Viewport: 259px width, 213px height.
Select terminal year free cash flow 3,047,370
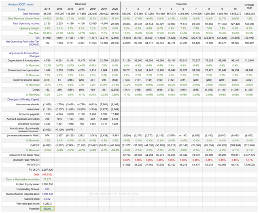[x=249, y=155]
